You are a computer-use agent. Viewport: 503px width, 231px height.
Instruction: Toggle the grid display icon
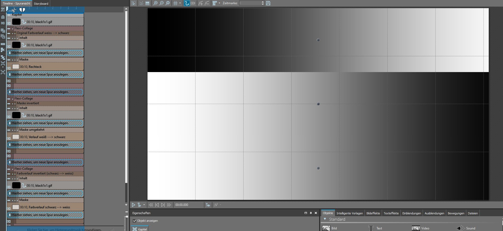[175, 3]
